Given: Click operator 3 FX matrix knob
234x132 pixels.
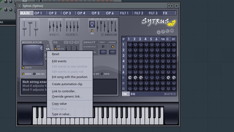Looking at the screenshot, I should click(168, 56).
